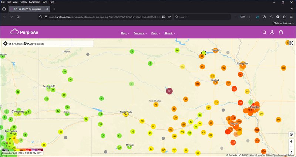Open the Bookmarks menu

click(x=35, y=2)
